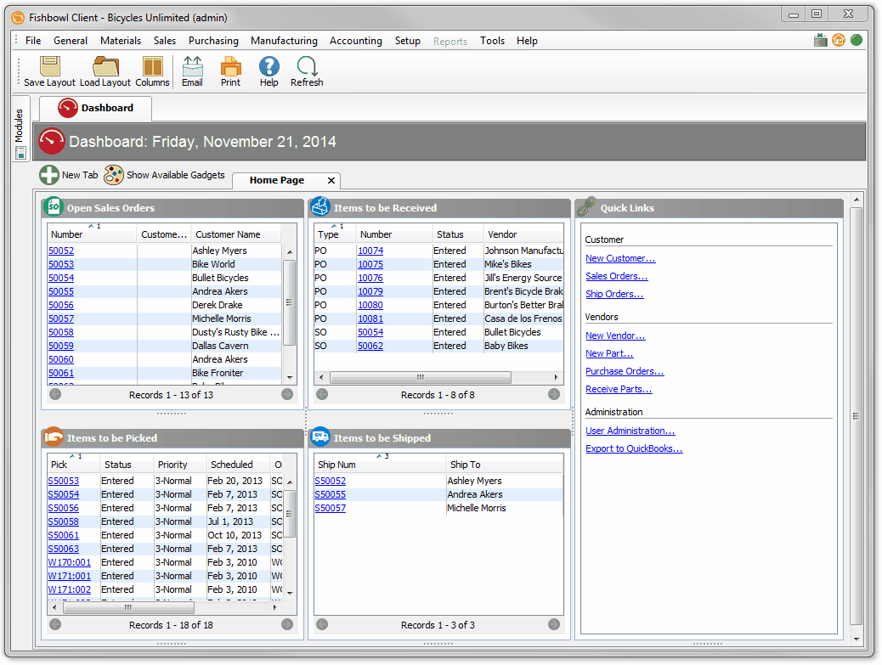Open the Accounting menu
882x665 pixels.
click(x=355, y=41)
